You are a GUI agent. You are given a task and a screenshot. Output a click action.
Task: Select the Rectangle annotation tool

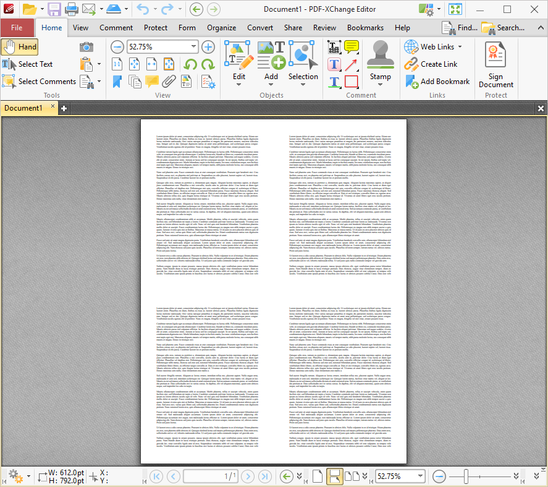(x=352, y=82)
